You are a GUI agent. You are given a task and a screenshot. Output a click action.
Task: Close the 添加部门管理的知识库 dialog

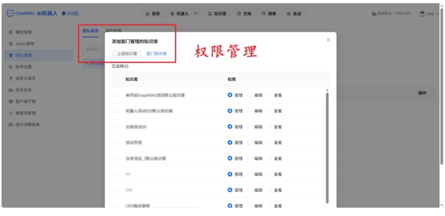(328, 40)
